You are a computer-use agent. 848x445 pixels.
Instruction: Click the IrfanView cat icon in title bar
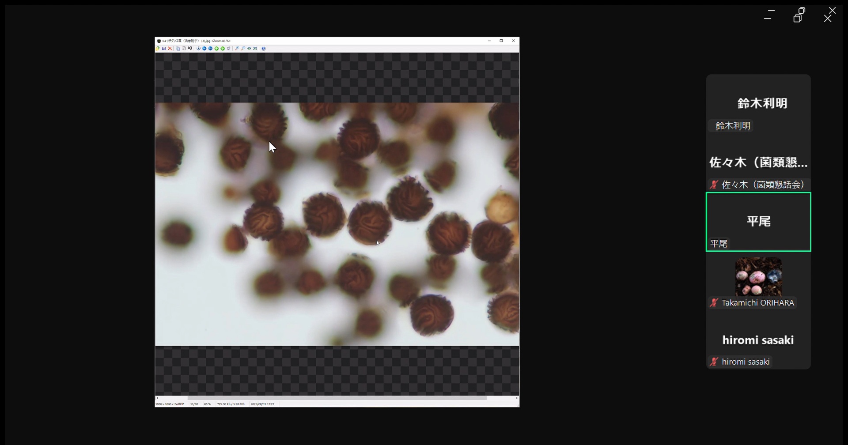pyautogui.click(x=159, y=41)
